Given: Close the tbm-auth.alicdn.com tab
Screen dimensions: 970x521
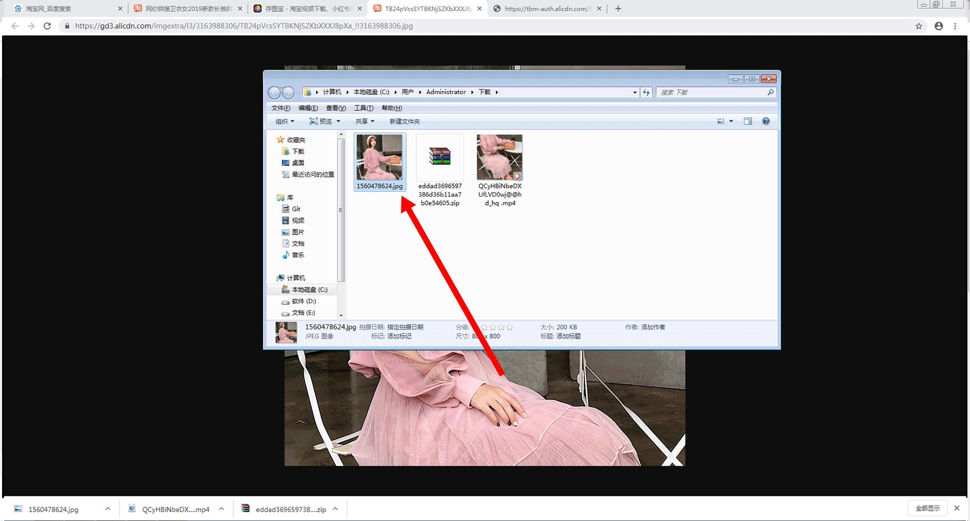Looking at the screenshot, I should [x=599, y=9].
